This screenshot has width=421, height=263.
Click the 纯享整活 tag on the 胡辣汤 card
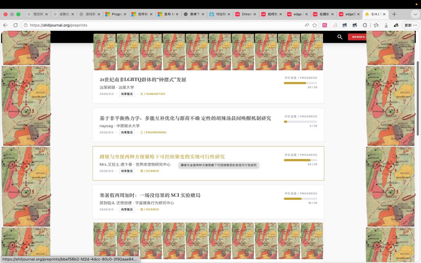pos(127,132)
